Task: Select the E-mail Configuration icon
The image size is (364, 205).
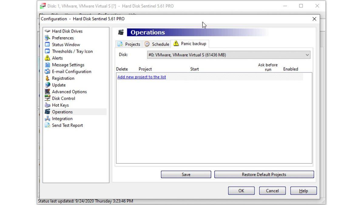Action: [48, 71]
